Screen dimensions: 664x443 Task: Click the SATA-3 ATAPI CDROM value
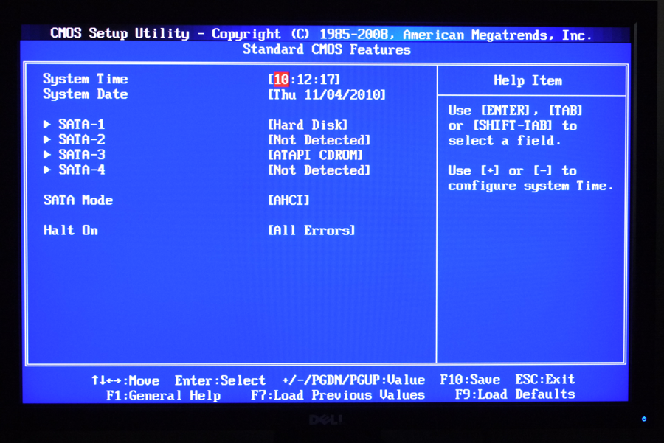click(316, 156)
